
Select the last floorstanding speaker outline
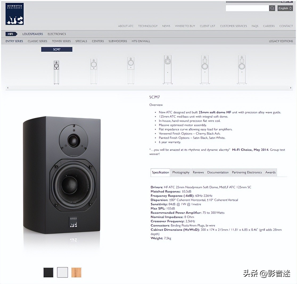point(242,69)
